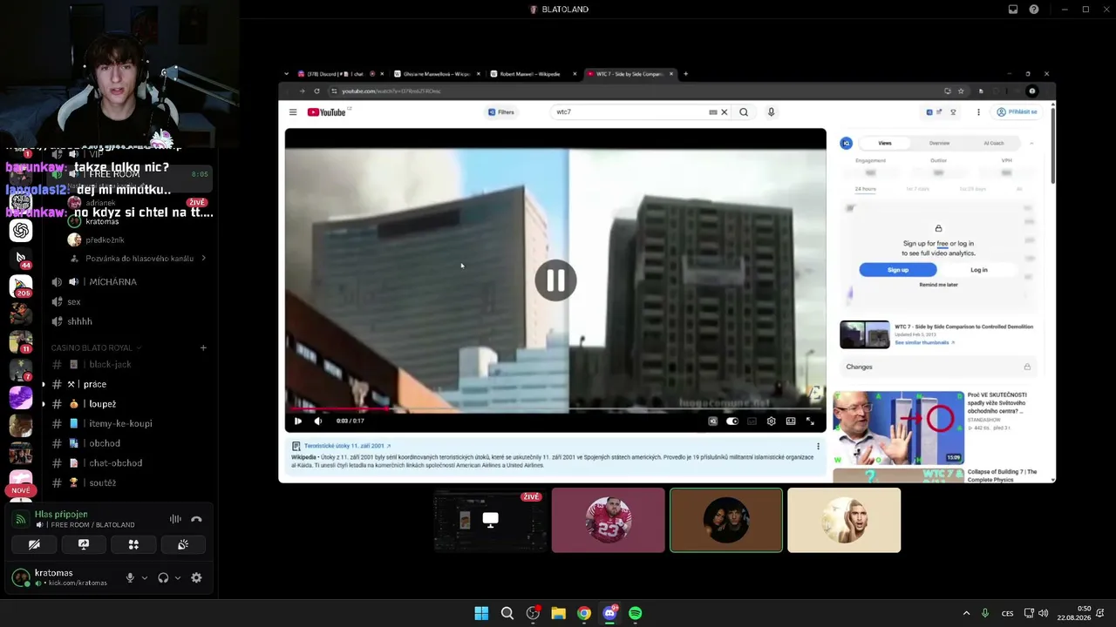The width and height of the screenshot is (1116, 627).
Task: Open the ChatGPT server icon in Discord
Action: tap(21, 230)
